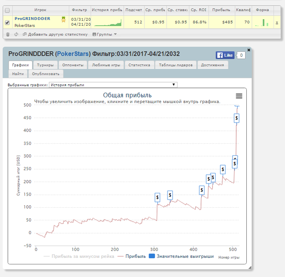Toggle the Значительные выигрыши legend series
This screenshot has height=277, width=285.
point(181,256)
